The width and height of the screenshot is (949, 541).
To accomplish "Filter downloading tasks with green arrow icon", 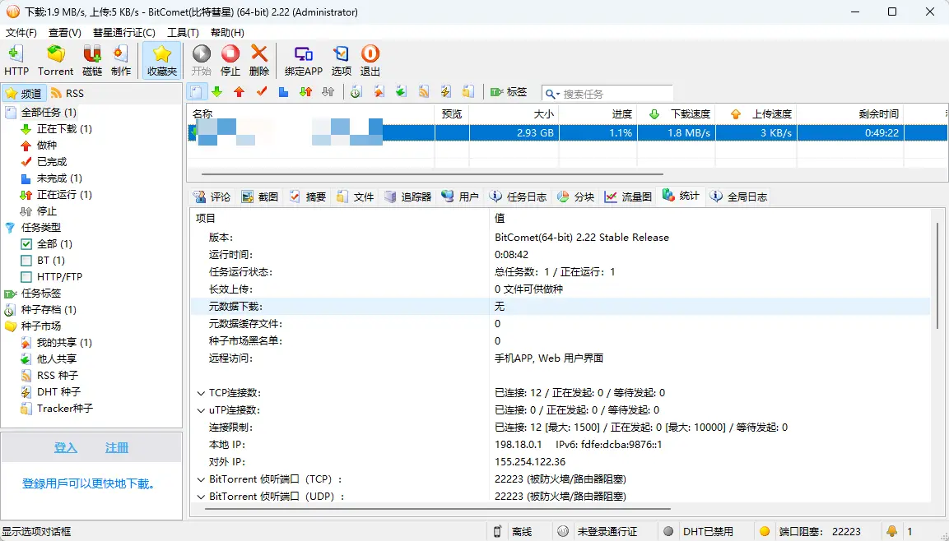I will pos(217,92).
